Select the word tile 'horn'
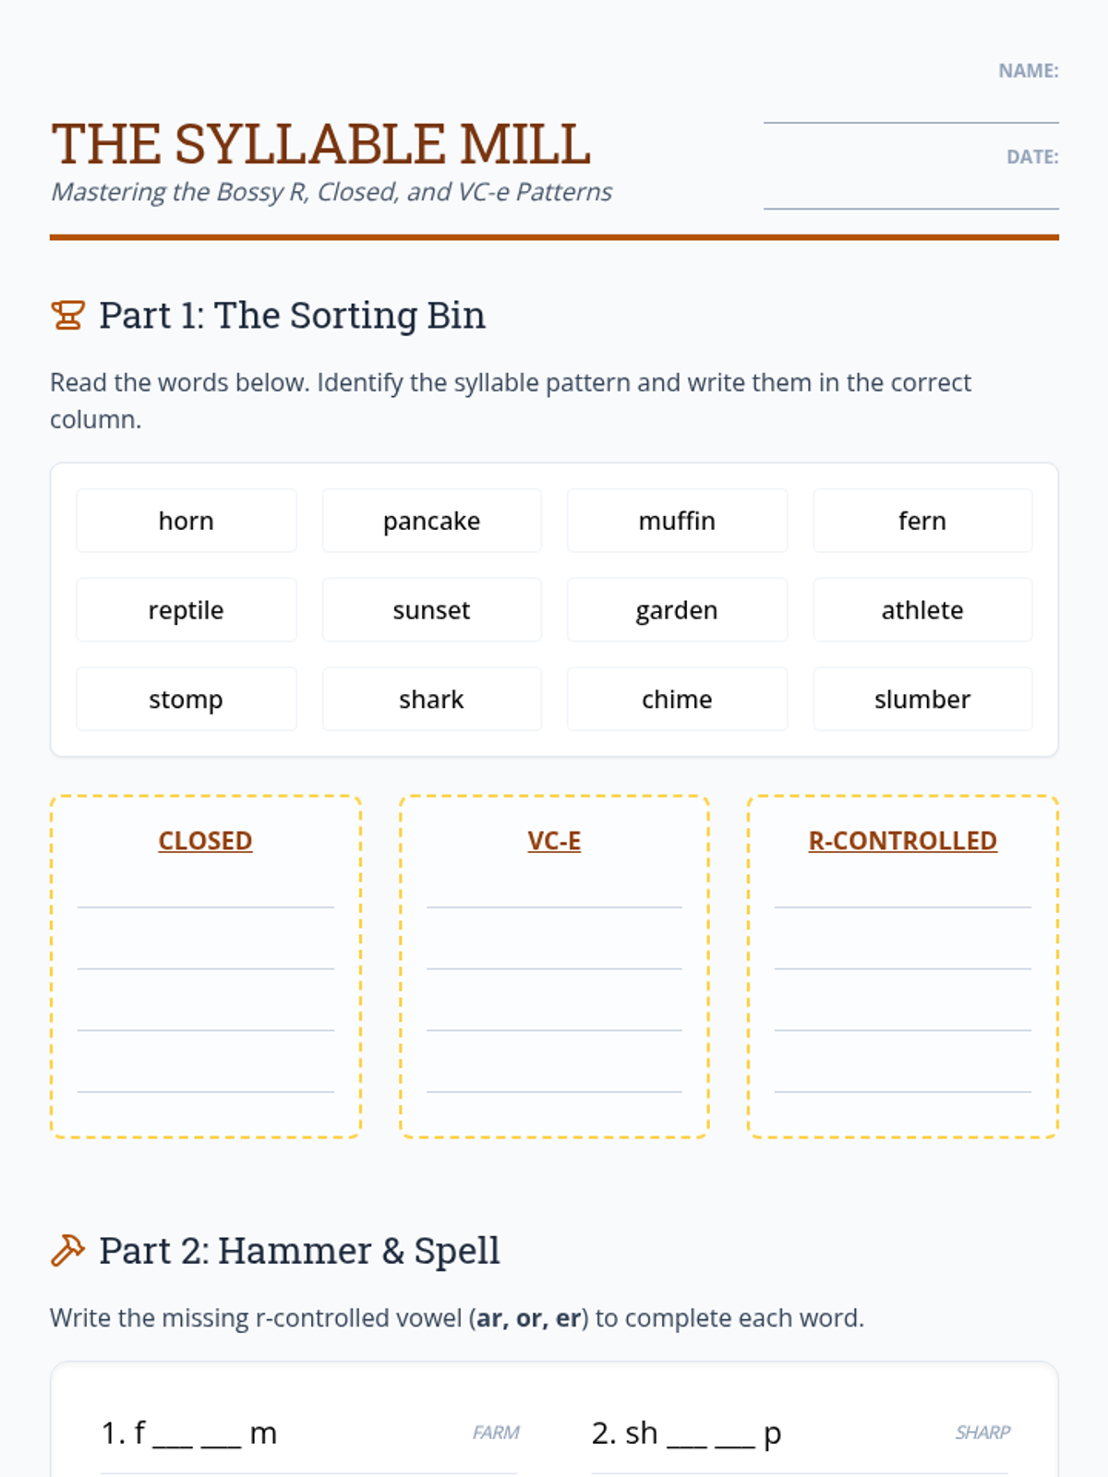The image size is (1108, 1477). pos(187,521)
